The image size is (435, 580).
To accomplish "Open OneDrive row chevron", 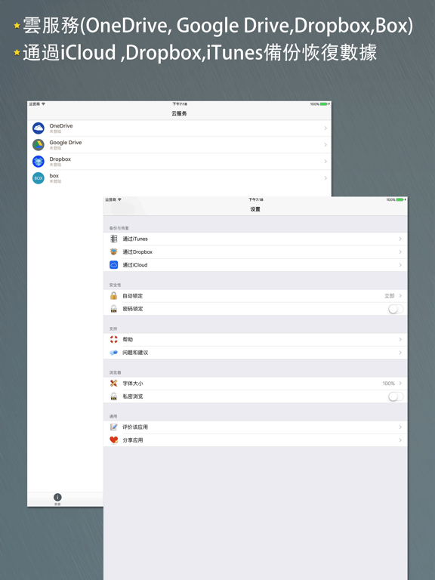I will click(x=325, y=128).
